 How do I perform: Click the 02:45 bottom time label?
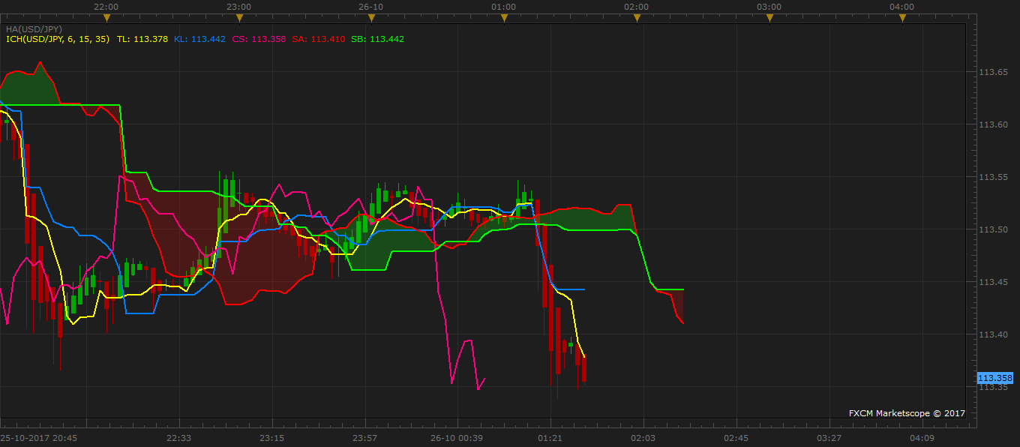pyautogui.click(x=736, y=438)
